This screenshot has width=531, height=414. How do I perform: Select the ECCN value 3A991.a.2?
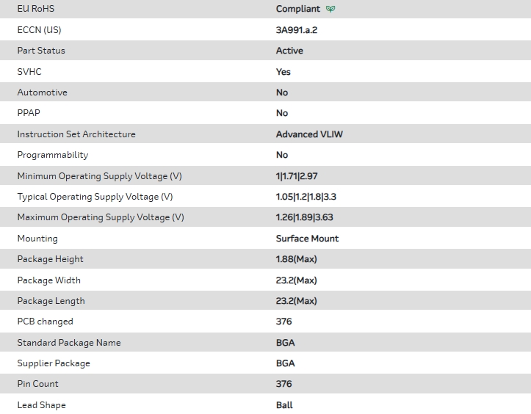(x=296, y=30)
